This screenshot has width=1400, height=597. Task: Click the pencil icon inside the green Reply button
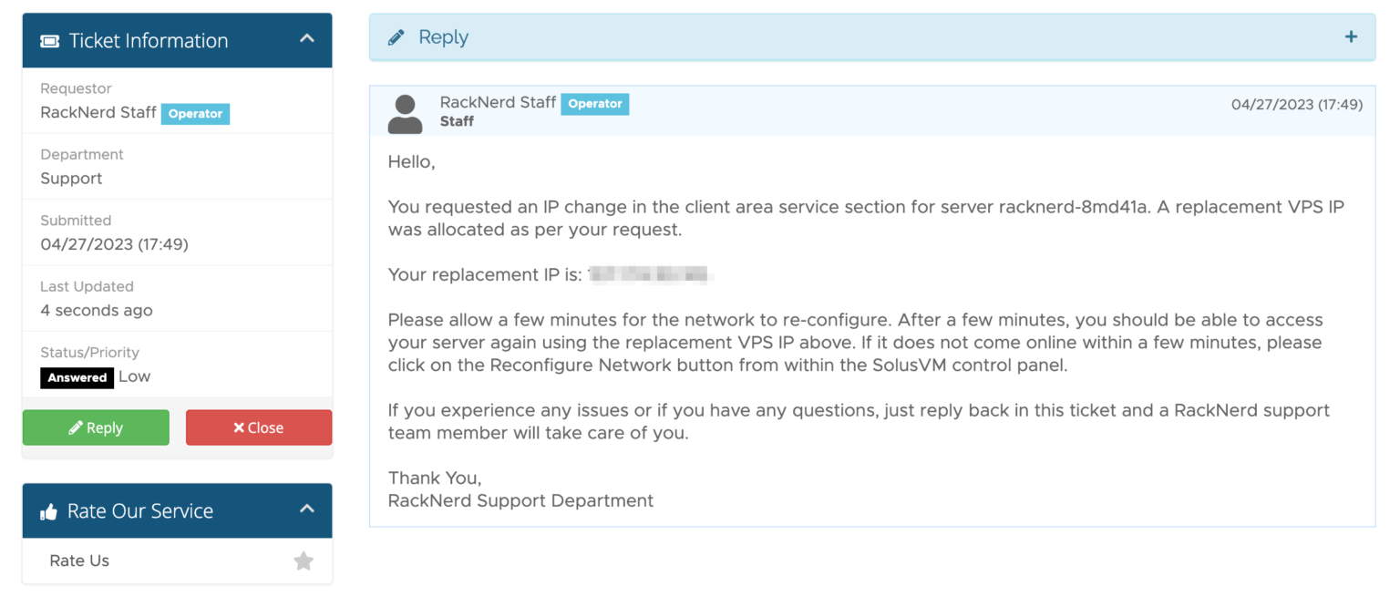pos(75,427)
